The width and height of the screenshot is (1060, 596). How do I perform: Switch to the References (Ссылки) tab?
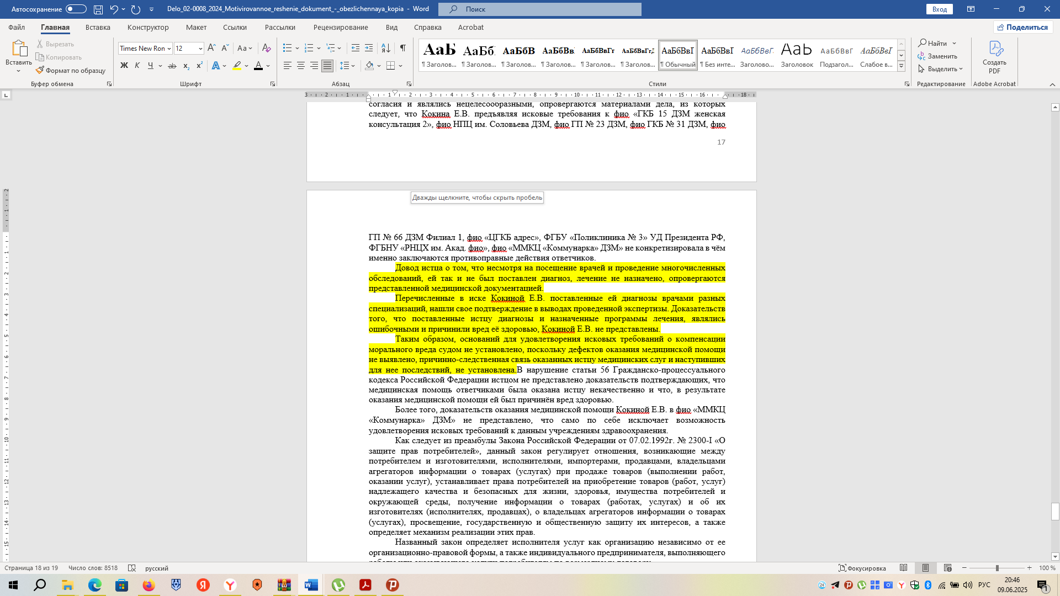[235, 27]
